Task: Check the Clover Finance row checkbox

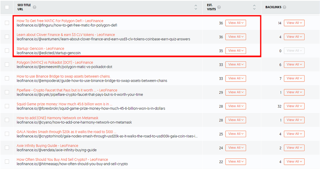Action: point(7,37)
